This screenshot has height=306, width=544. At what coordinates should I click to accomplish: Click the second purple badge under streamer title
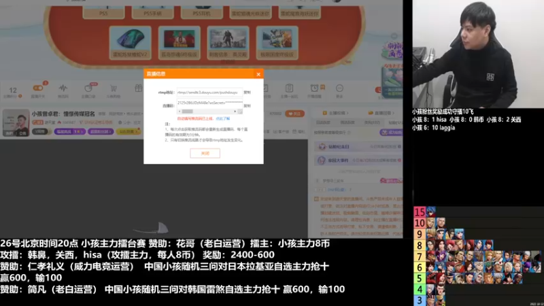click(101, 131)
